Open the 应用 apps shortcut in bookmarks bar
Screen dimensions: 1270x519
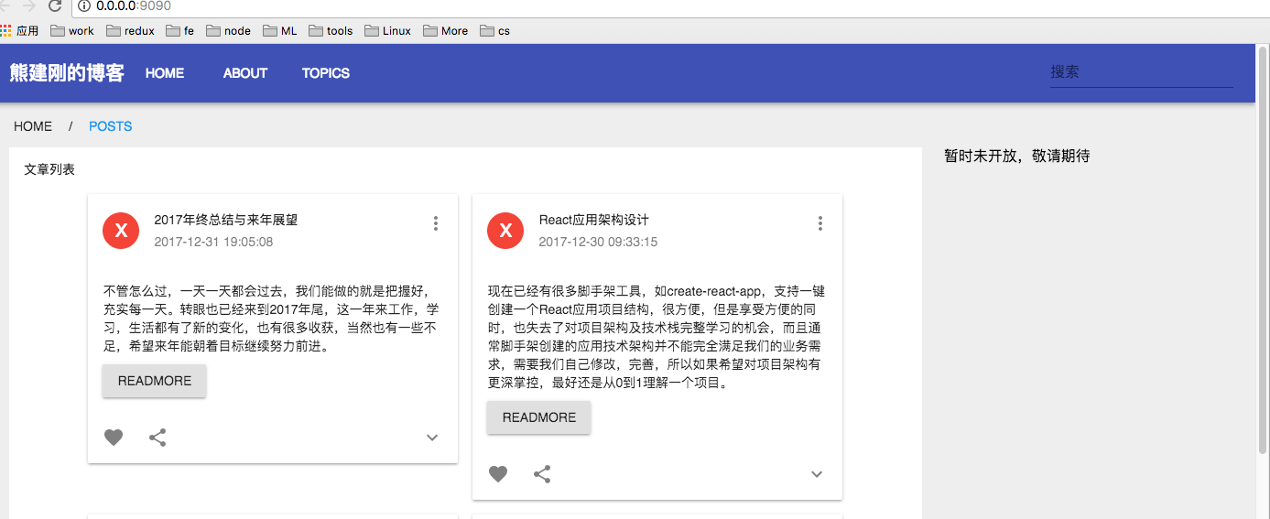point(19,30)
